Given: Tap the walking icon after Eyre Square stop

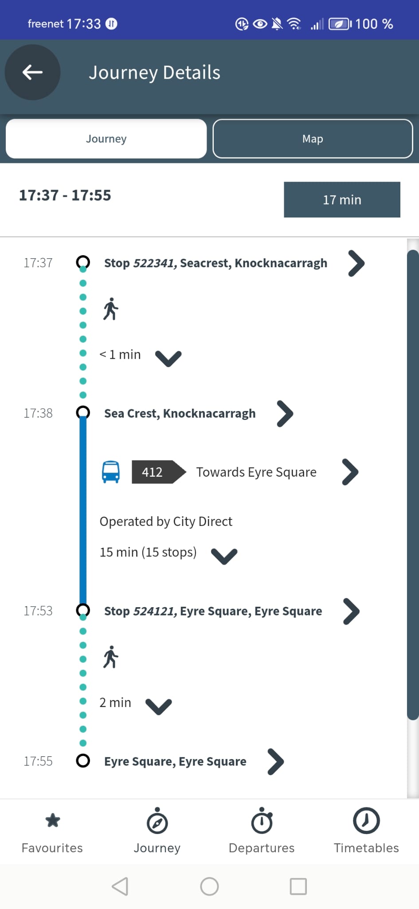Looking at the screenshot, I should pyautogui.click(x=111, y=657).
